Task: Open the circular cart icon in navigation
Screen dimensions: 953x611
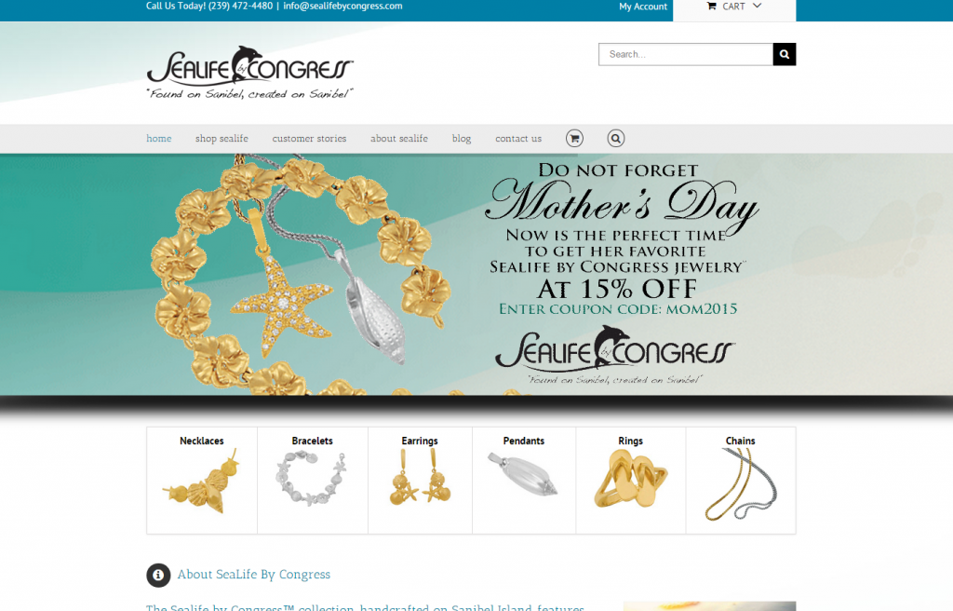Action: (x=574, y=138)
